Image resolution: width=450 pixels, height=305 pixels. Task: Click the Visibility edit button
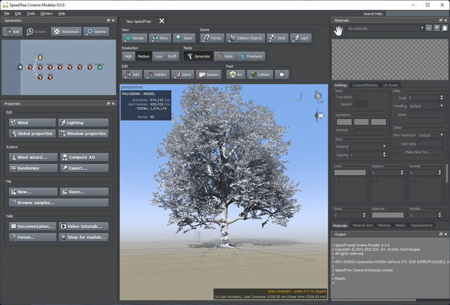156,75
